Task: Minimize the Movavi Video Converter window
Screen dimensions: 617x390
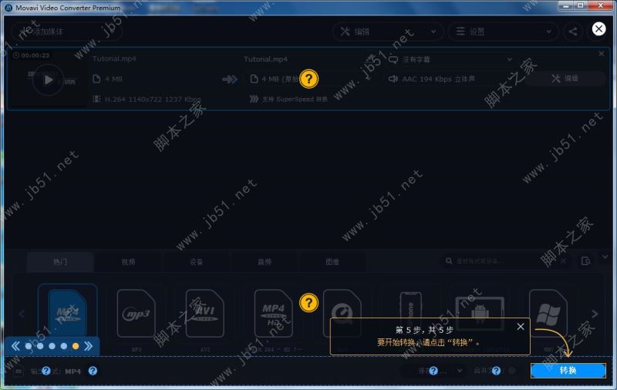Action: [x=566, y=5]
